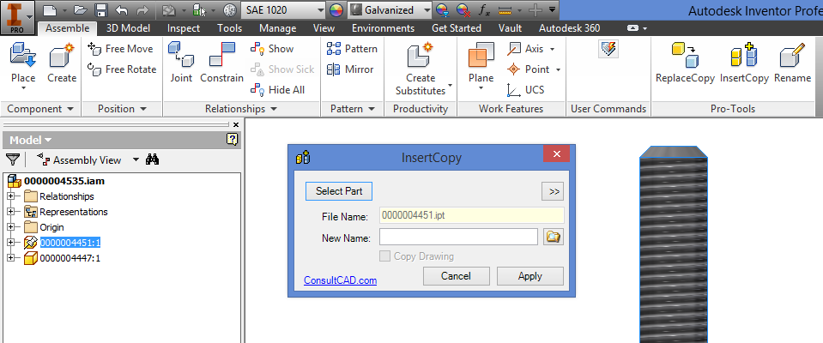Viewport: 823px width, 343px height.
Task: Click Cancel in InsertCopy dialog
Action: point(456,276)
